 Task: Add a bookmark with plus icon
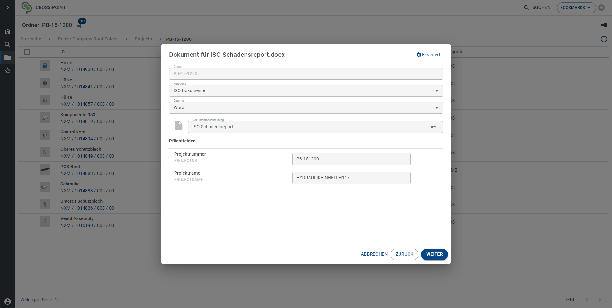click(601, 8)
